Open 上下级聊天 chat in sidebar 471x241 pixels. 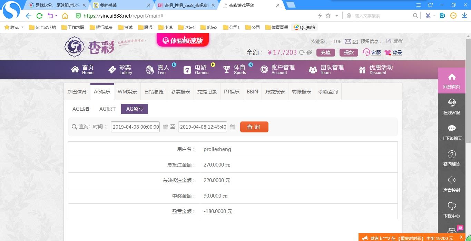tap(451, 132)
